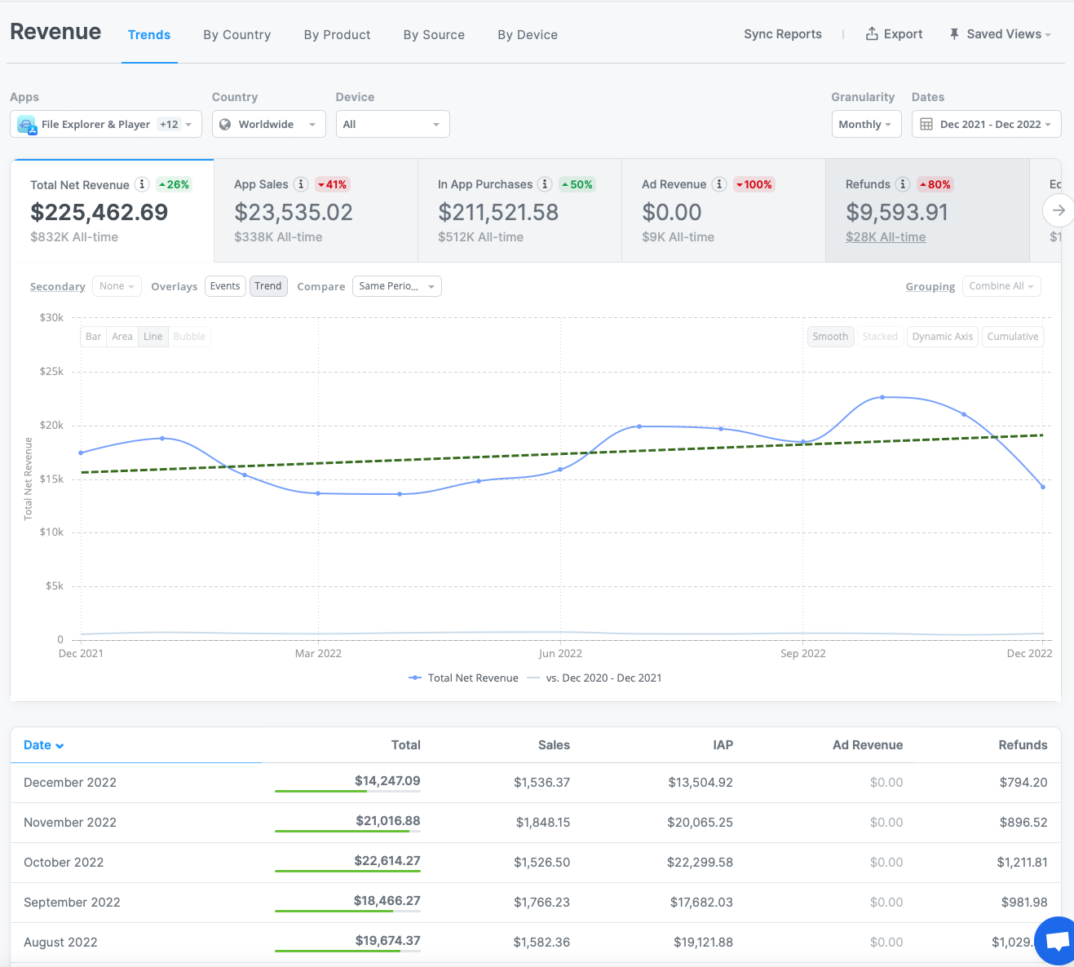Switch to the By Country tab
Image resolution: width=1074 pixels, height=967 pixels.
pos(236,35)
